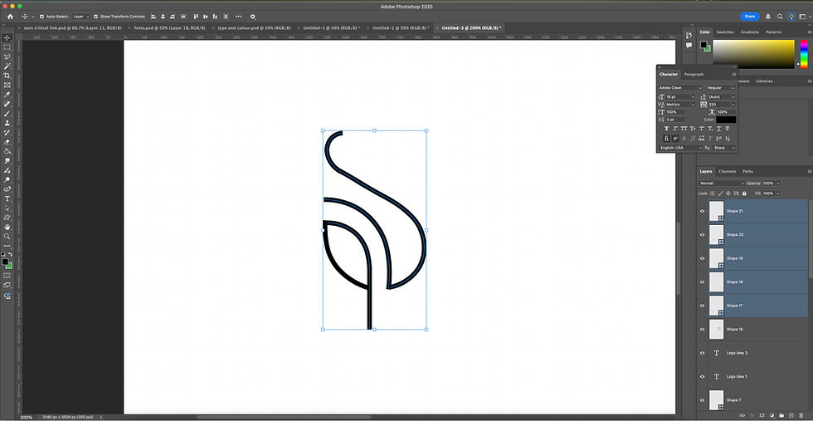This screenshot has height=421, width=813.
Task: Open the Discover lightbulb panel
Action: click(791, 17)
